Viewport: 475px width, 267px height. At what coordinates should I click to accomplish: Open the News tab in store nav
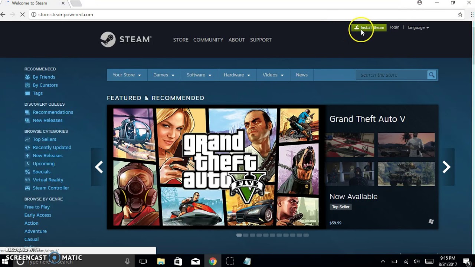click(302, 75)
